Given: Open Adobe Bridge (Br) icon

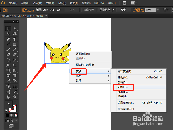Looking at the screenshot, I should click(x=124, y=3).
